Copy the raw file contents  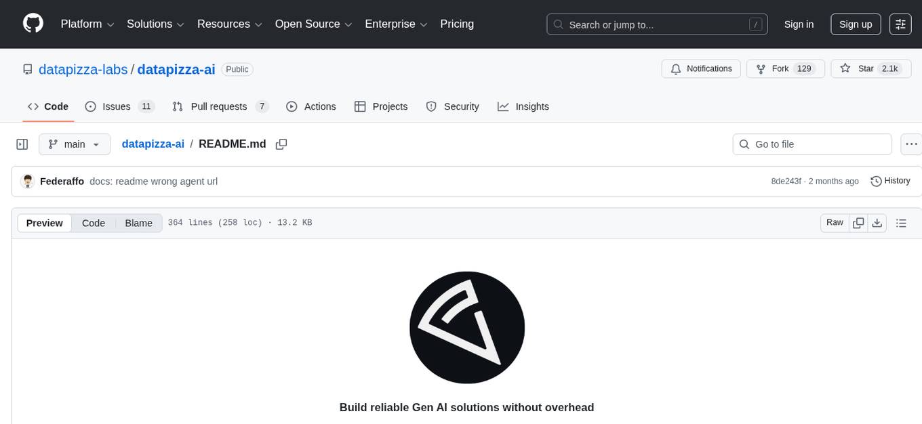pyautogui.click(x=858, y=222)
